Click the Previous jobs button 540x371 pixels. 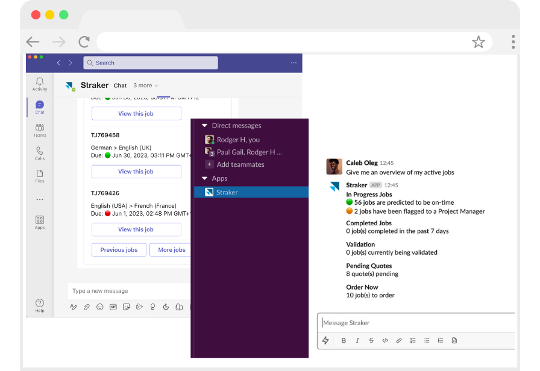tap(119, 250)
